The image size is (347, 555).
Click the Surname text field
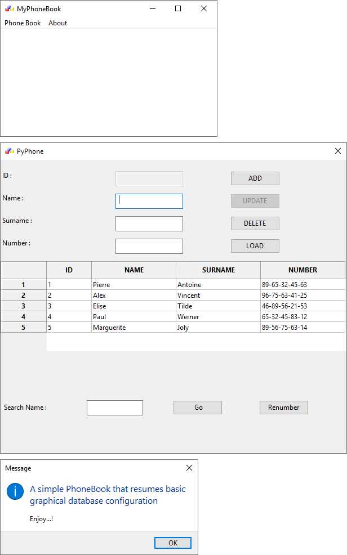coord(149,223)
